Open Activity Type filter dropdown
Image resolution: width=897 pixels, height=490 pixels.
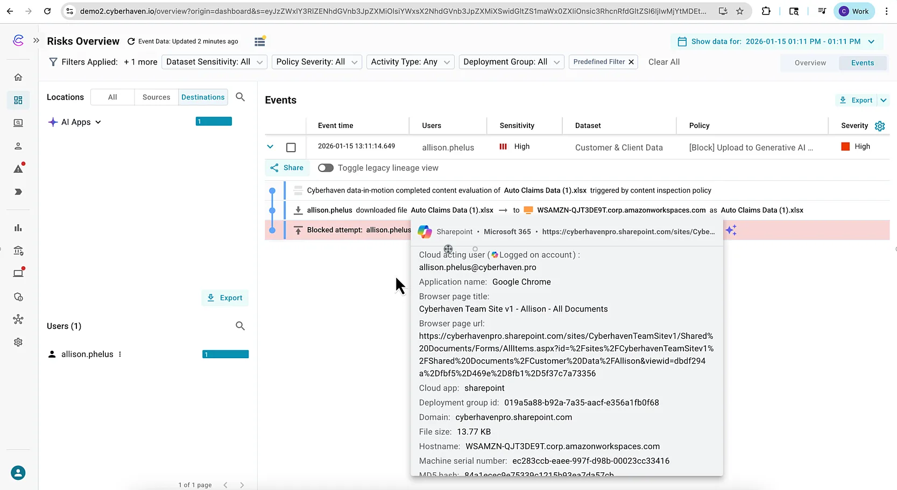411,62
